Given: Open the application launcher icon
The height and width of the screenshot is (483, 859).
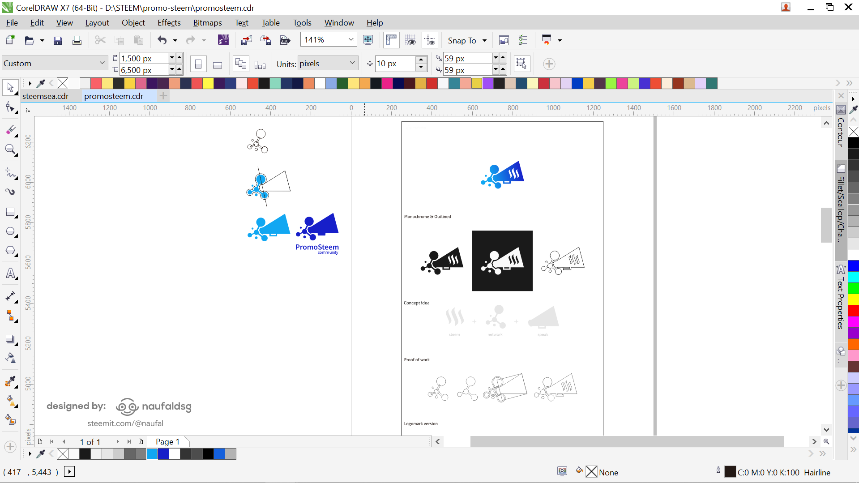Looking at the screenshot, I should [x=546, y=40].
